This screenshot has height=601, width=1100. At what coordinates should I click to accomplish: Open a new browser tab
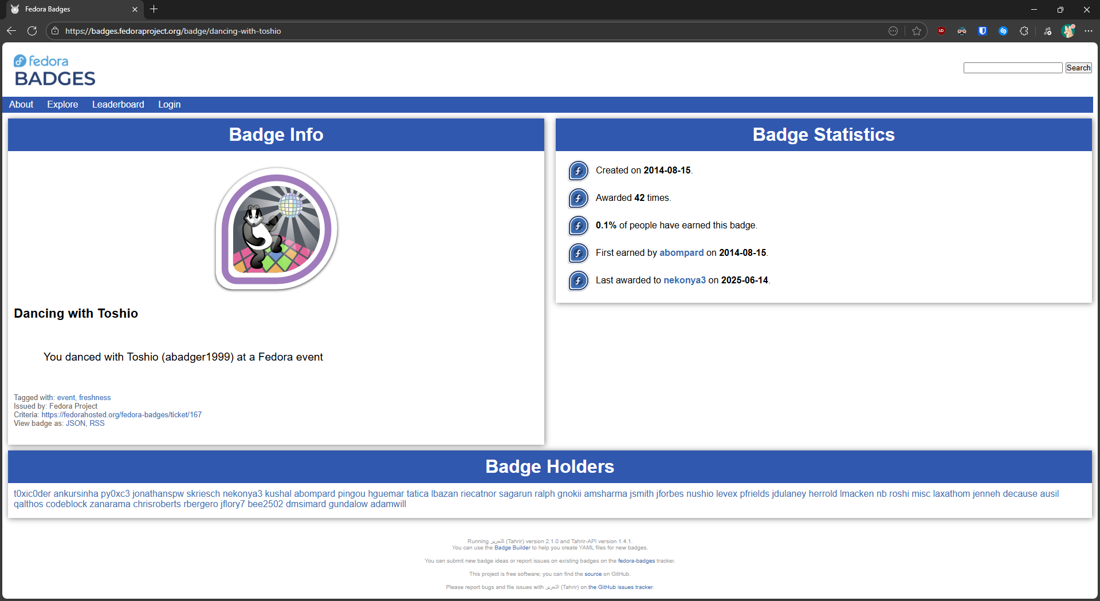pos(154,9)
